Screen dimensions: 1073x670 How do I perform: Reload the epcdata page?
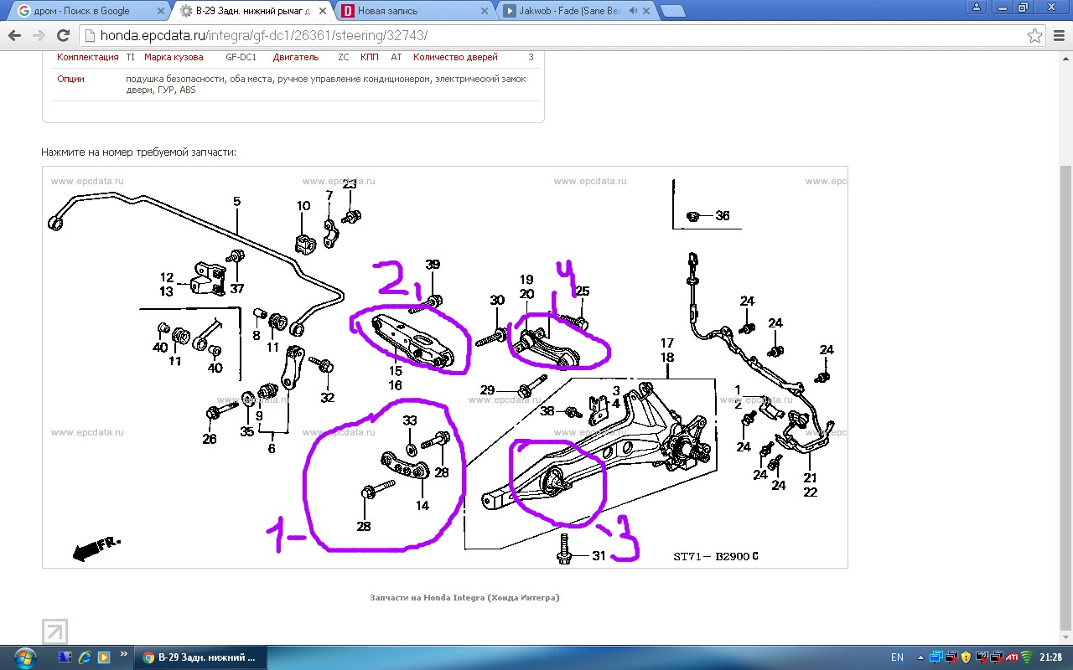[63, 36]
